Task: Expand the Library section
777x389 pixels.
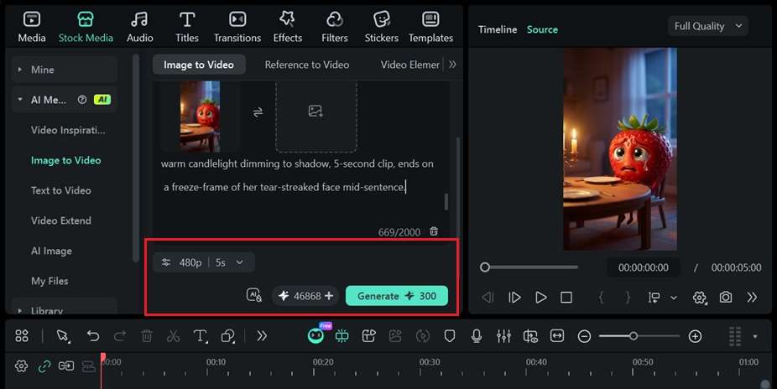Action: click(20, 311)
